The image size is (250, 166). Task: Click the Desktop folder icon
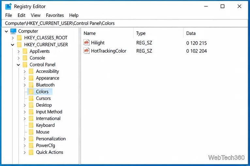[x=31, y=105]
